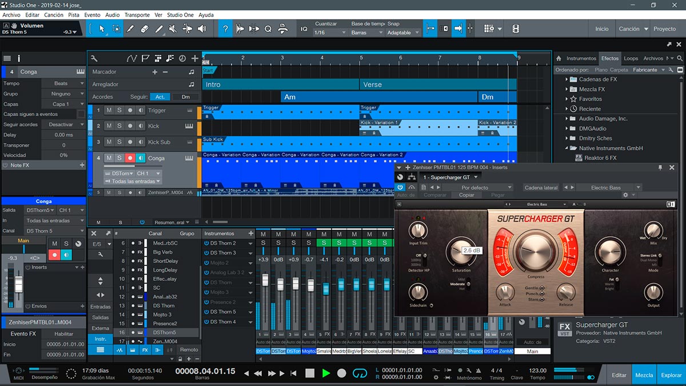Enable Punch mode in Supercharger GT

click(541, 294)
